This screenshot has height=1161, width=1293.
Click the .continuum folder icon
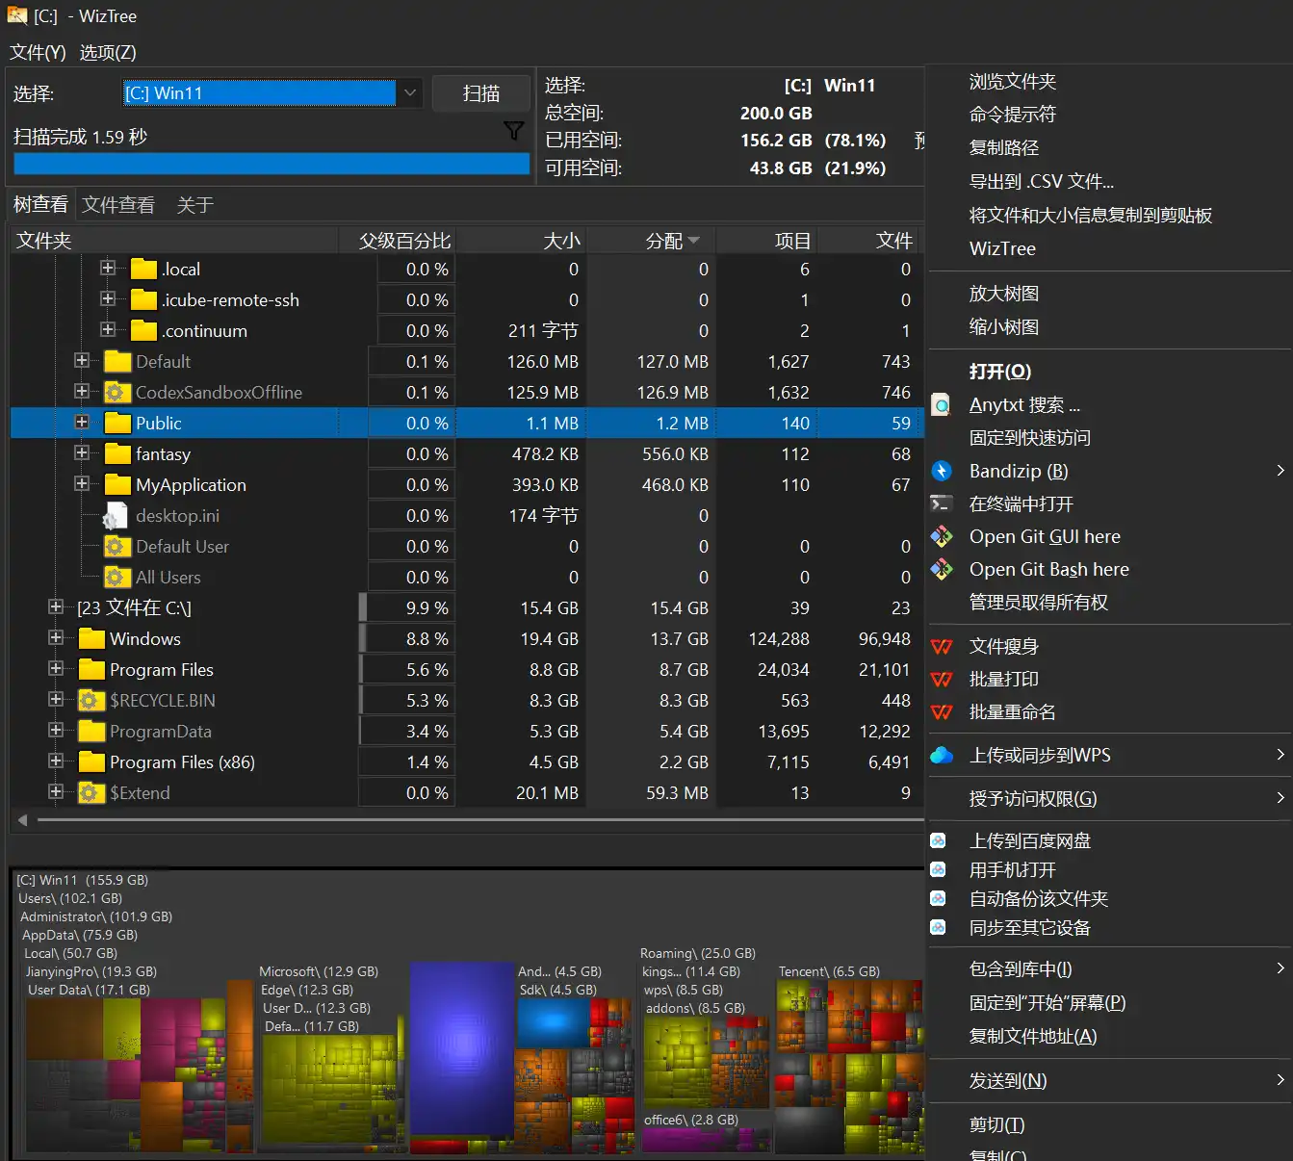pyautogui.click(x=143, y=330)
